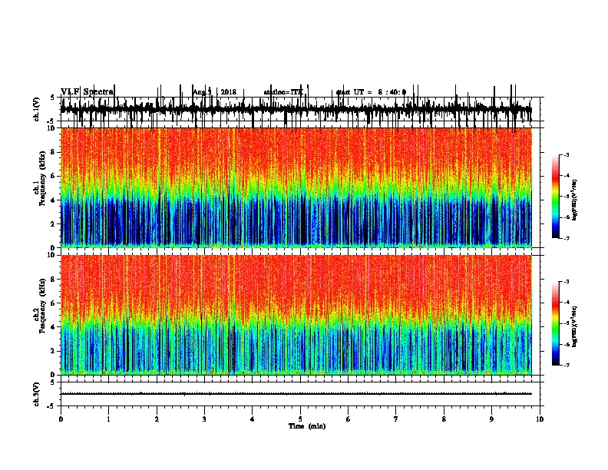
Task: Click the '3' minute tick on time axis
Action: (204, 419)
